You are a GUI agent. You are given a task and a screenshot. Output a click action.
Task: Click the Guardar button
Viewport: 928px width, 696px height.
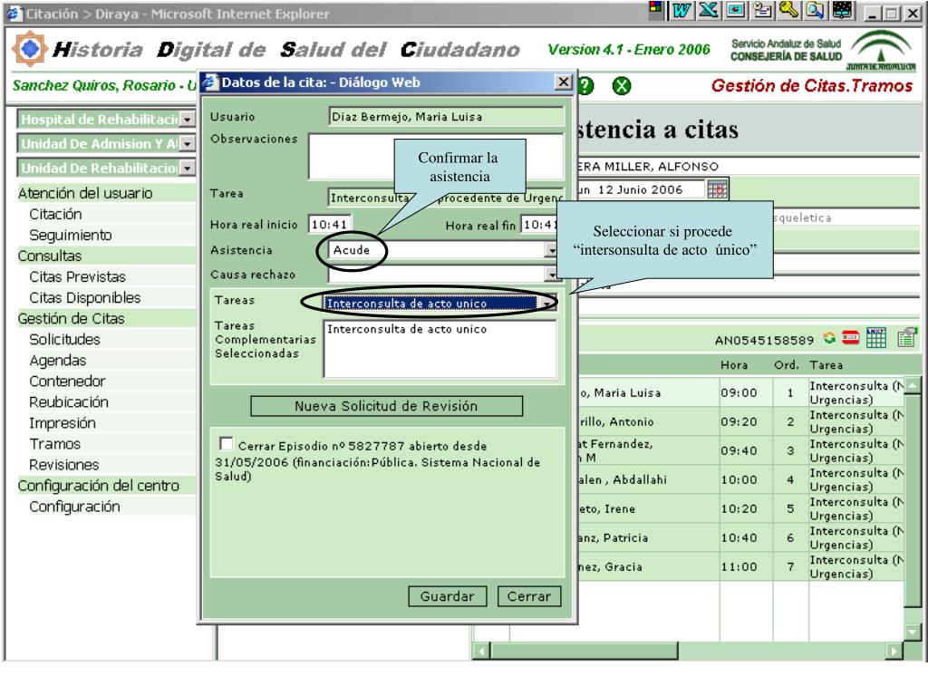(x=447, y=596)
